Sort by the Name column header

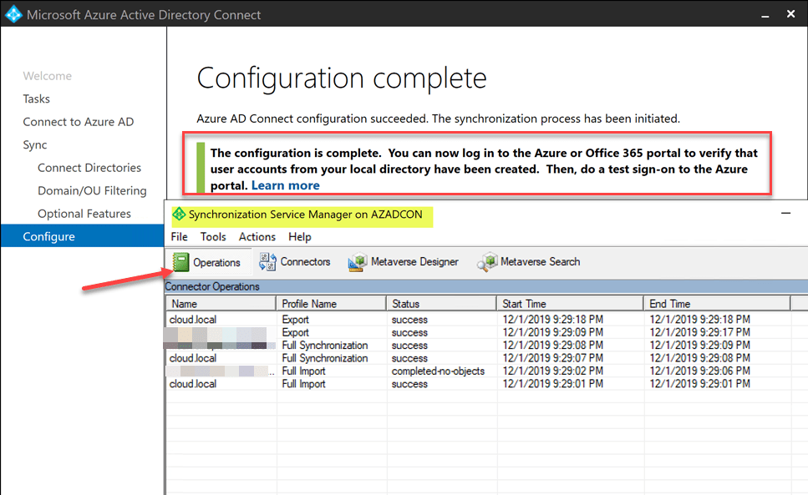[x=221, y=304]
